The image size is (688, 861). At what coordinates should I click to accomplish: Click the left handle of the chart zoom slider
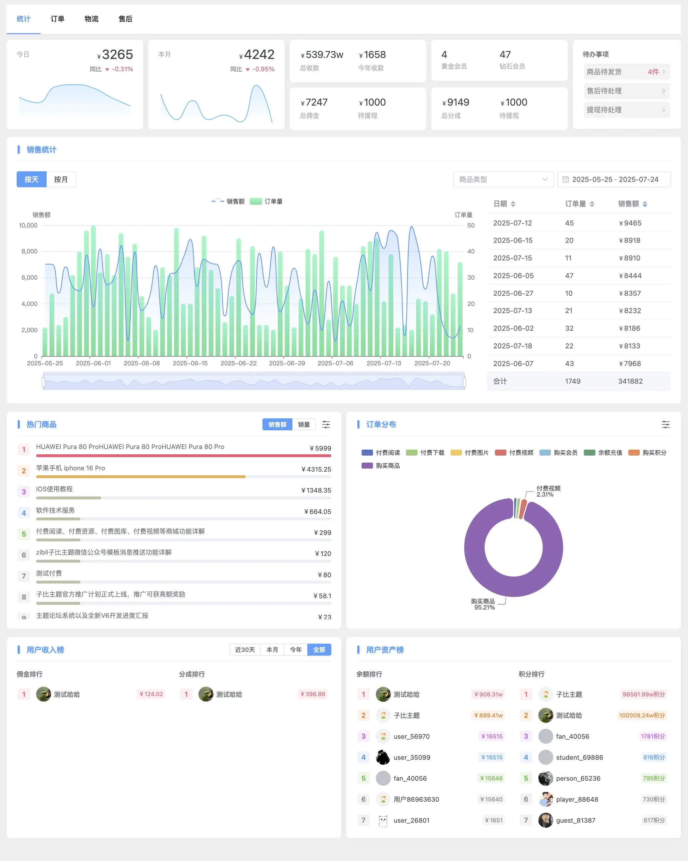(x=44, y=383)
